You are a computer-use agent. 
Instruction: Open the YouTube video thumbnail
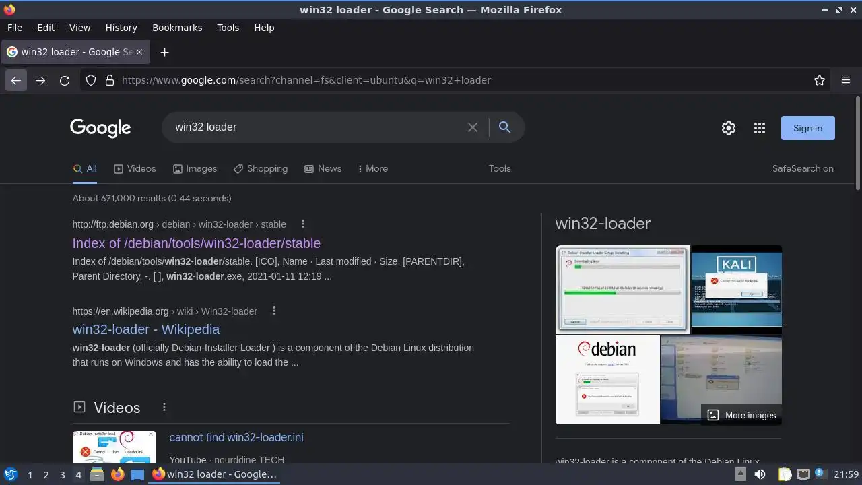point(114,447)
